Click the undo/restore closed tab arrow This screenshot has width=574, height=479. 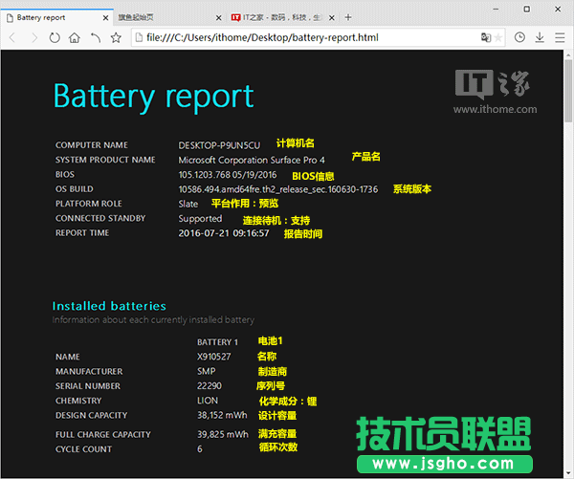[96, 37]
